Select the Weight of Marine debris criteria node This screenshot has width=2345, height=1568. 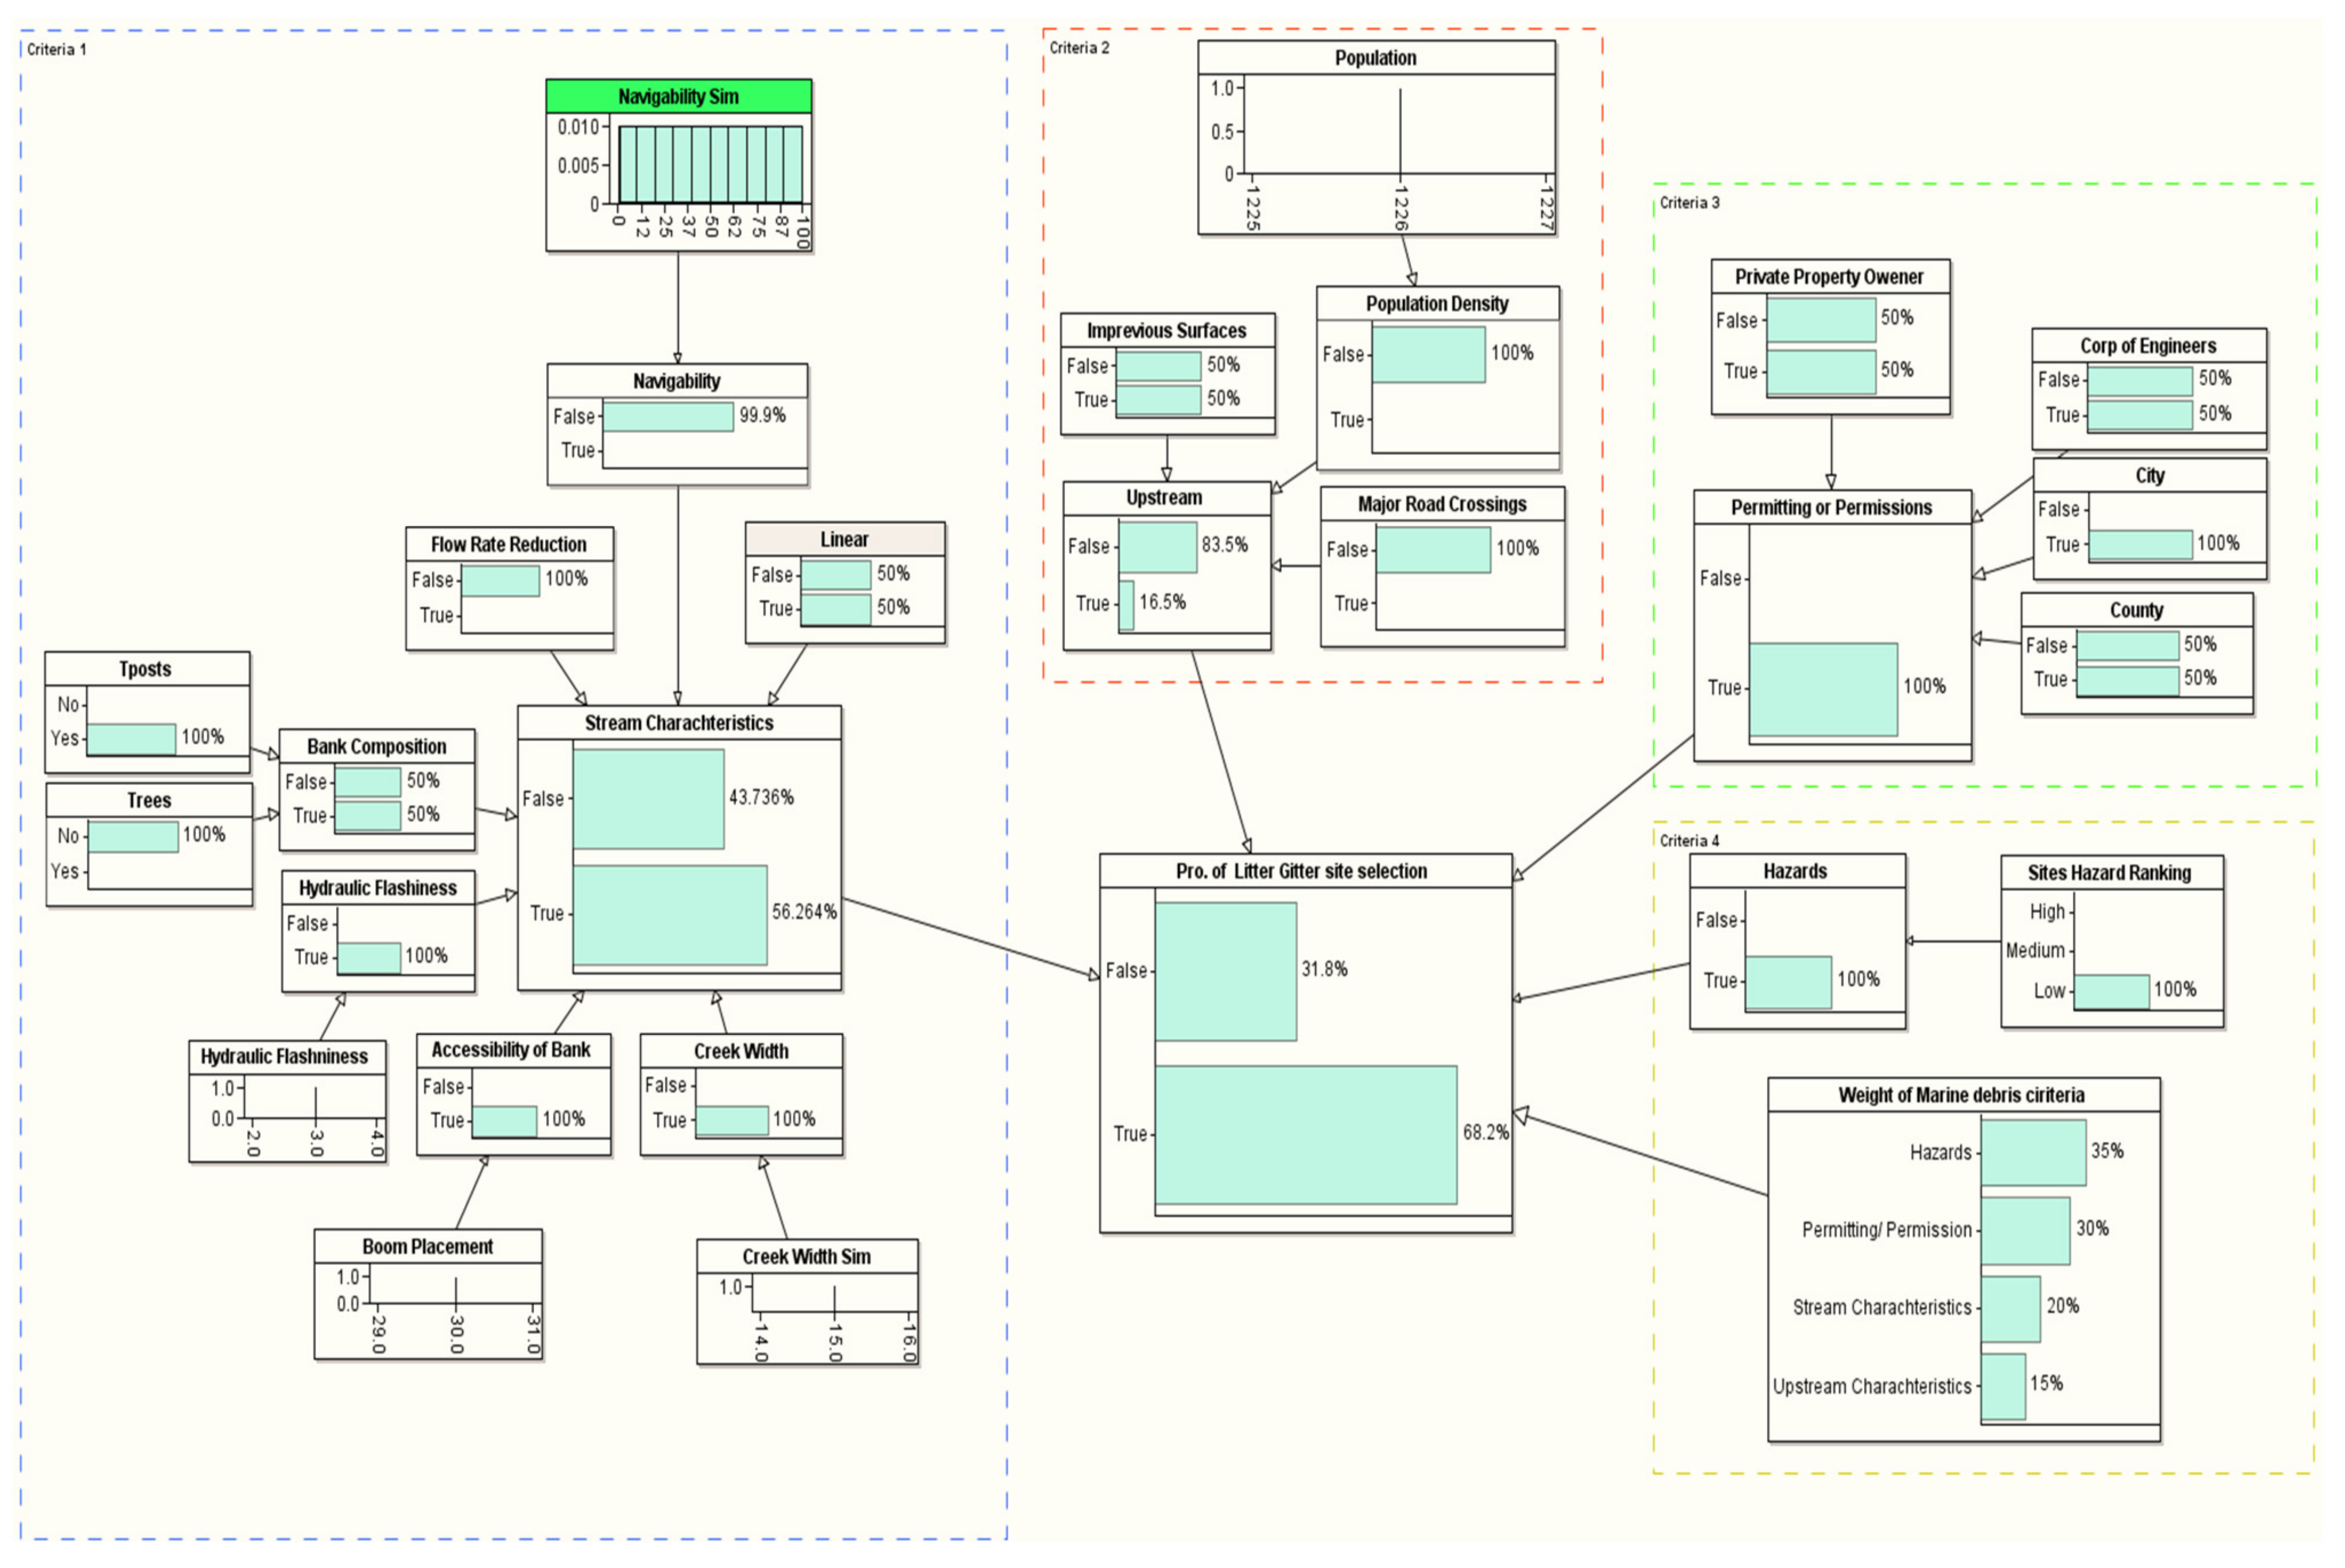[x=1961, y=1095]
